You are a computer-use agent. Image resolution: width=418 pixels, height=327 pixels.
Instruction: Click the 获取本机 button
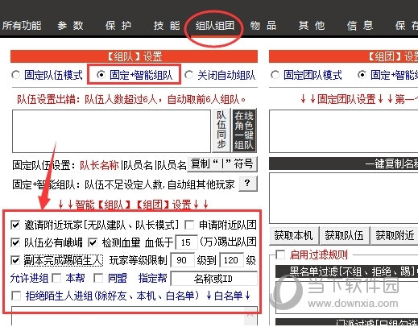pos(294,236)
